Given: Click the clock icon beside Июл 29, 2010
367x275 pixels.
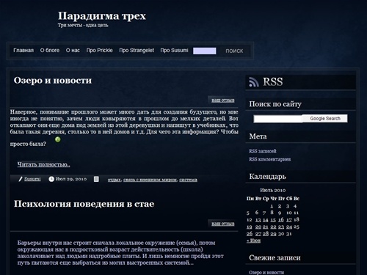Looking at the screenshot, I should pyautogui.click(x=51, y=179).
